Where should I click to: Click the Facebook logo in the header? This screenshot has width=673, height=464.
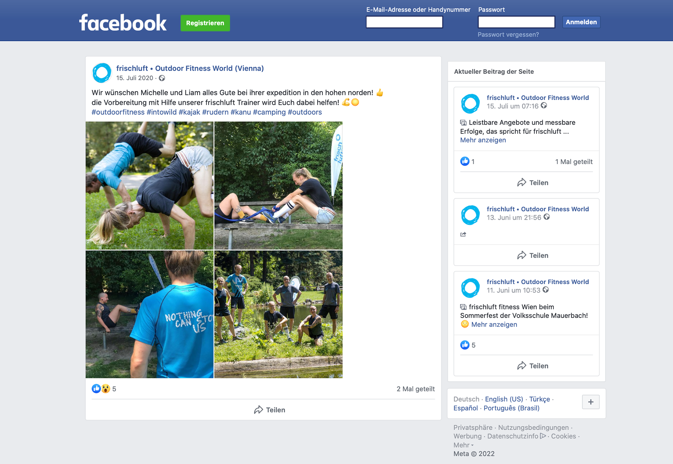[123, 23]
